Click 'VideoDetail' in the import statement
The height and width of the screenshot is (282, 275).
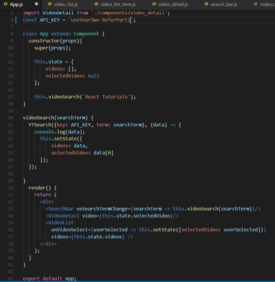(x=58, y=13)
